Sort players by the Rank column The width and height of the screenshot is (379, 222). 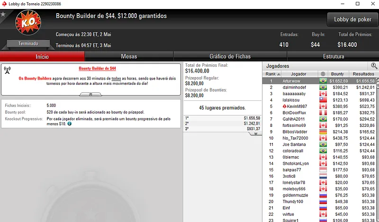[272, 74]
